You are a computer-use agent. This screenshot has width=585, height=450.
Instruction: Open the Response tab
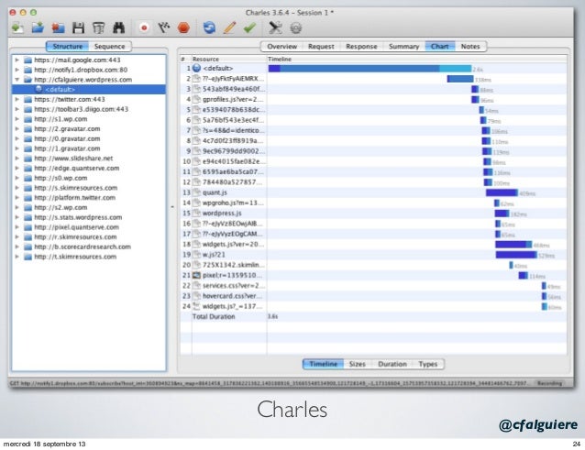[361, 46]
